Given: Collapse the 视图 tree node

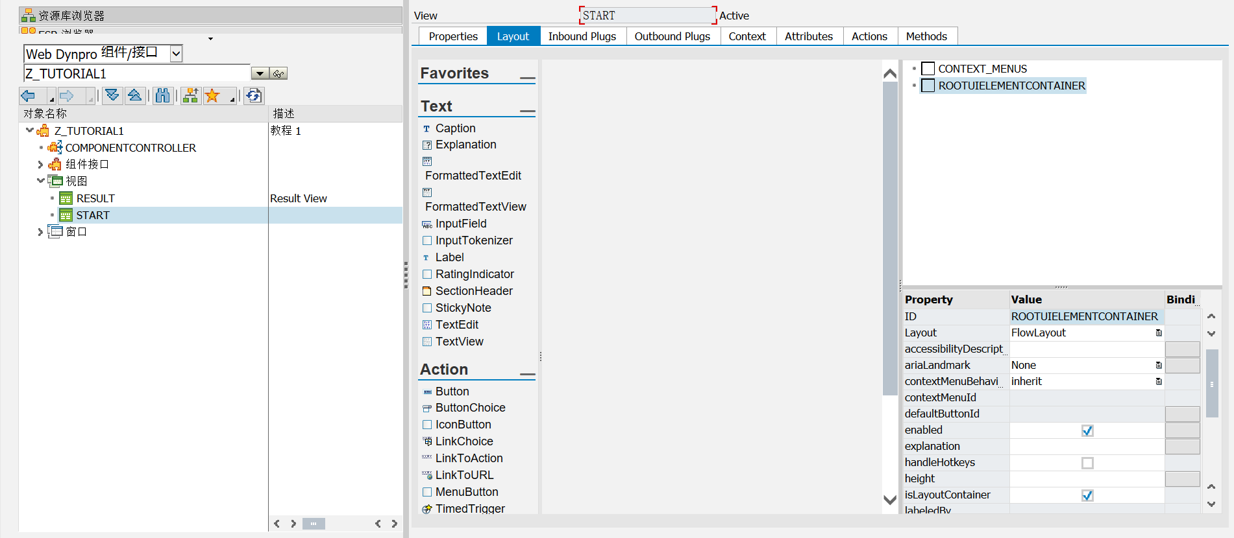Looking at the screenshot, I should pyautogui.click(x=40, y=181).
